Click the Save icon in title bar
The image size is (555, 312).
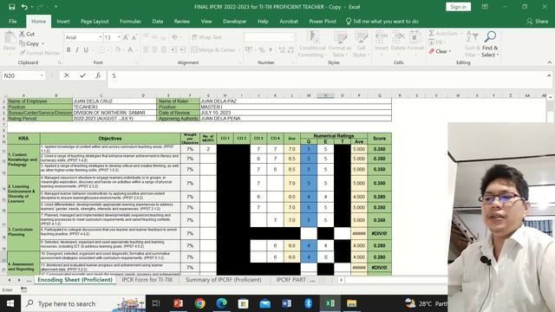point(11,7)
